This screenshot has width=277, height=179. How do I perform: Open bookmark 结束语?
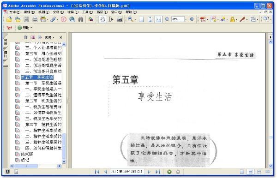[x=27, y=154]
